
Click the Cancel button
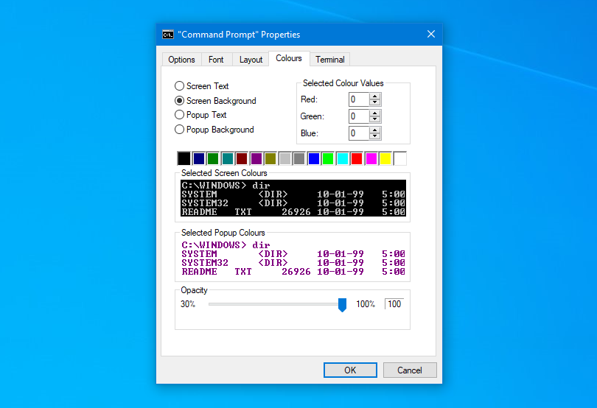click(410, 370)
